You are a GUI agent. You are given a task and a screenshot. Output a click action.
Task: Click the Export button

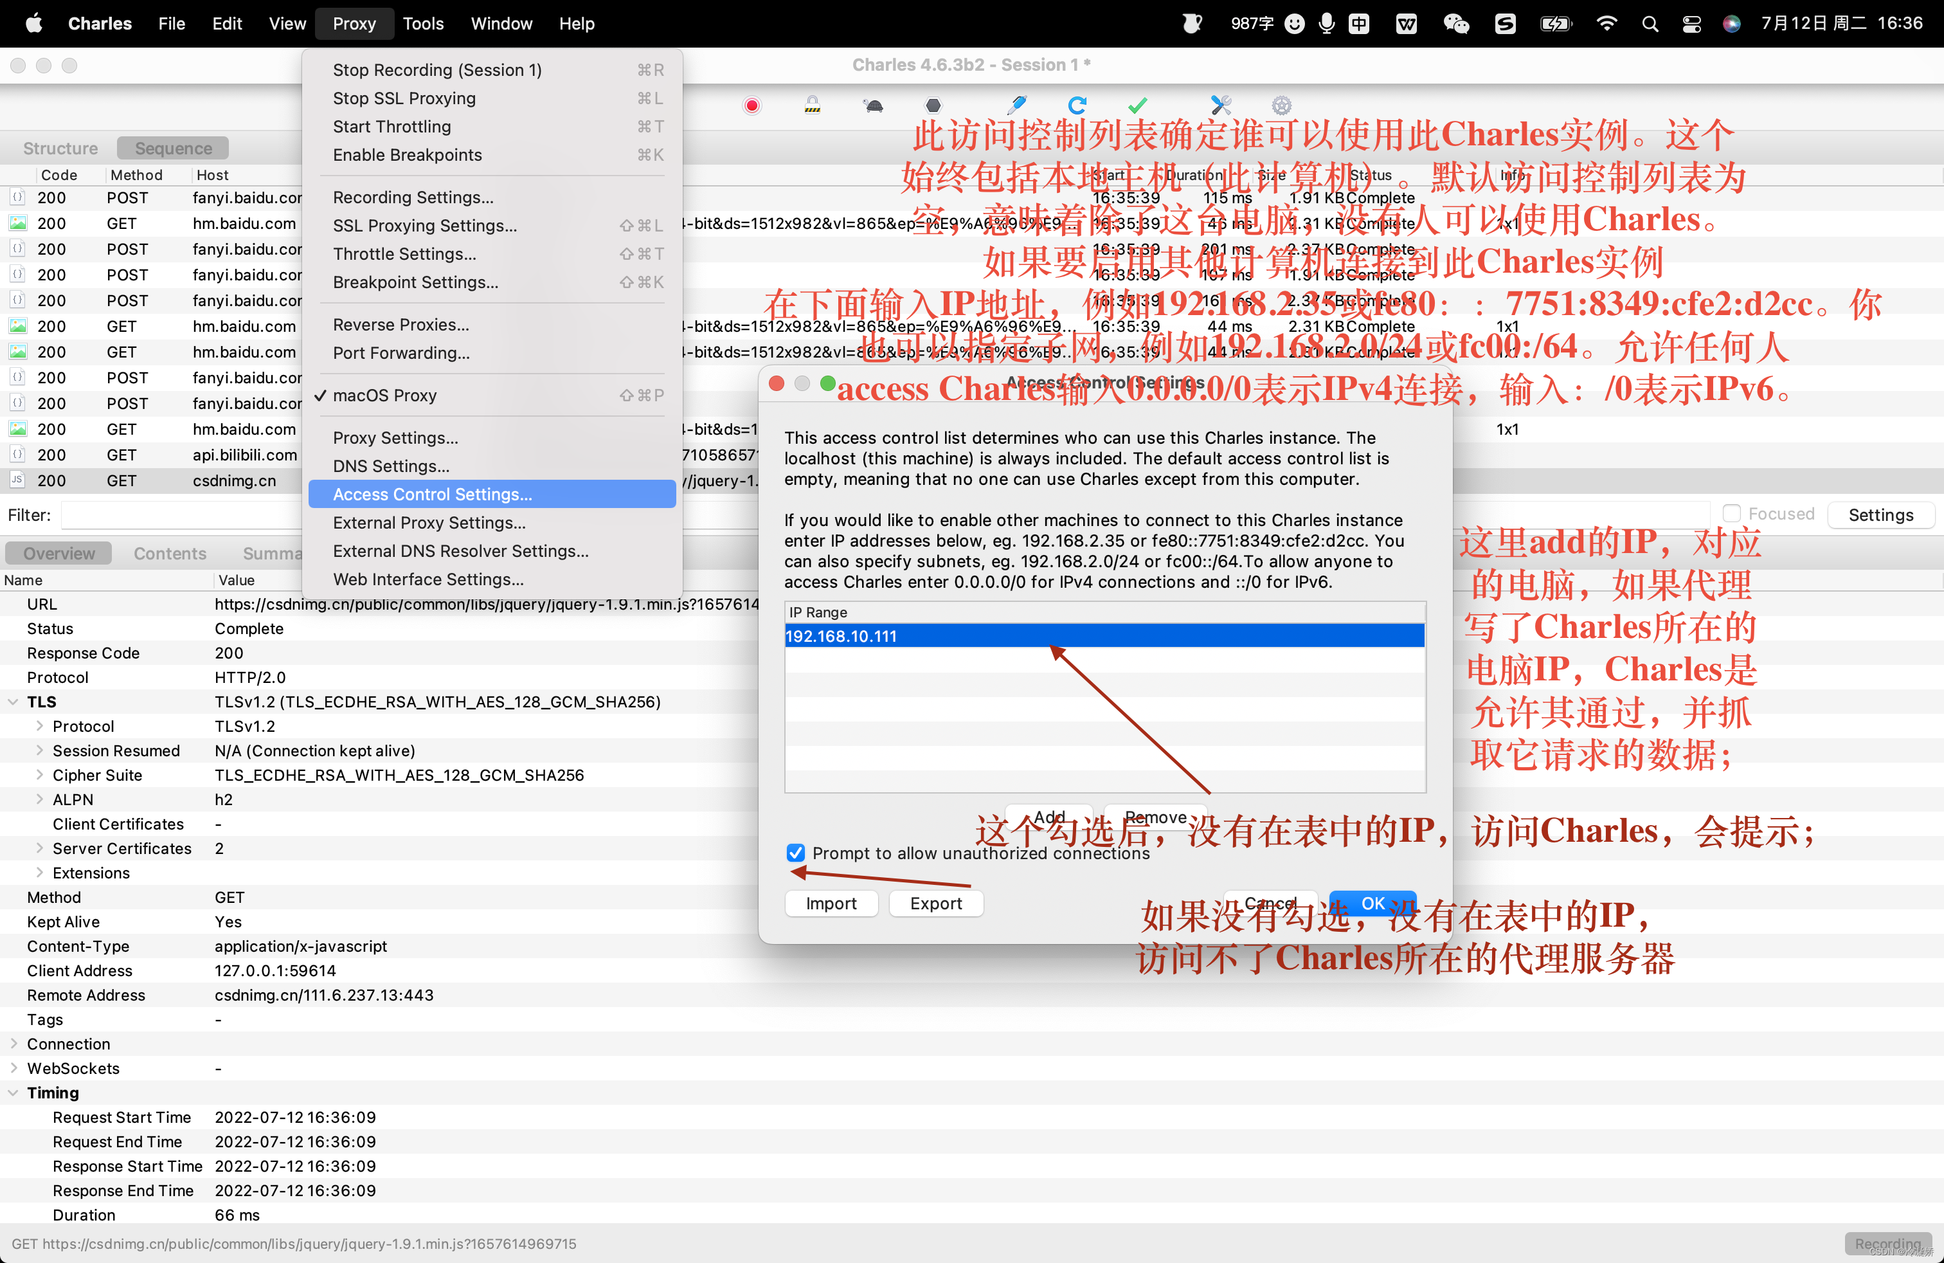[x=936, y=903]
